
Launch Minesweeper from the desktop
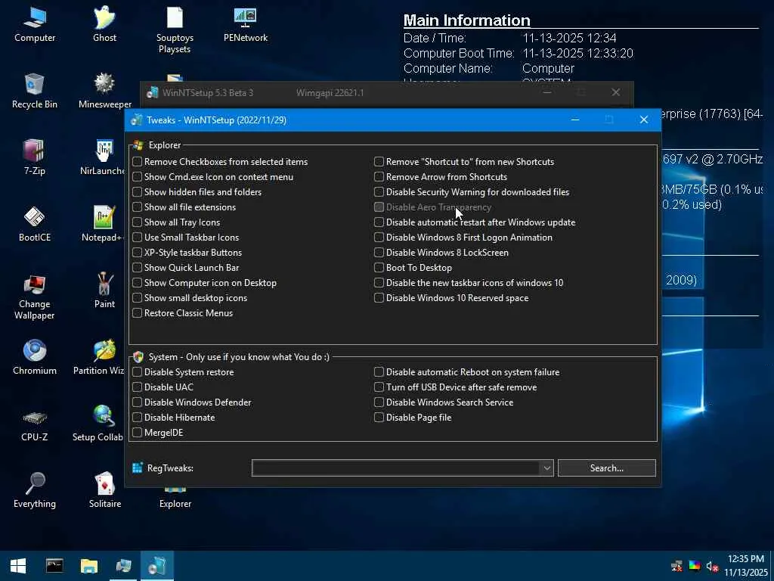[104, 91]
